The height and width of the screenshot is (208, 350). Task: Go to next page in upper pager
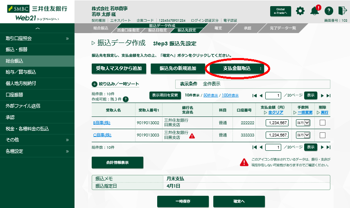(322, 96)
